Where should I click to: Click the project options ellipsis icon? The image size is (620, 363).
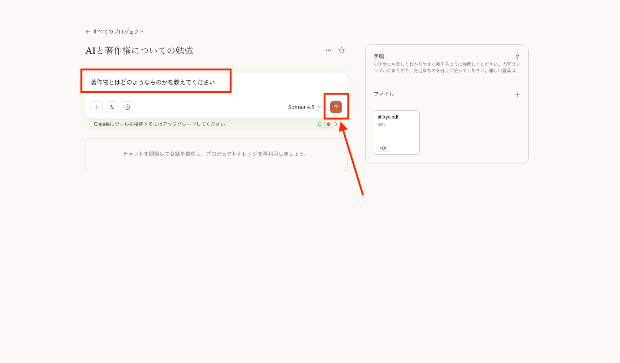[x=328, y=50]
